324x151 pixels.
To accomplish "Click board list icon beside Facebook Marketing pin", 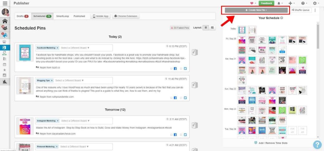I will pyautogui.click(x=195, y=52).
